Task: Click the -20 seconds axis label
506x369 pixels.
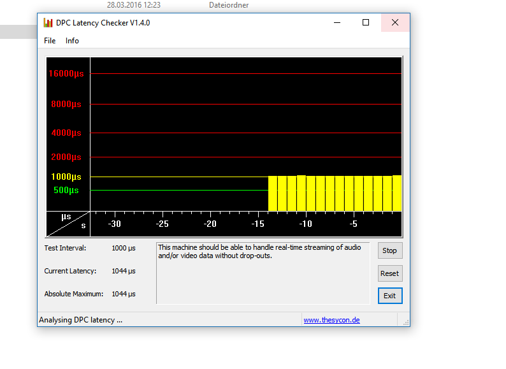Action: [x=210, y=224]
